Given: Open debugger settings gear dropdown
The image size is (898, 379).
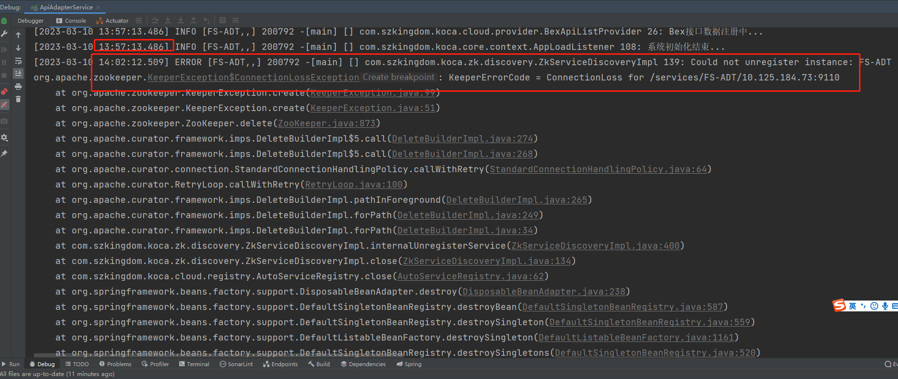Looking at the screenshot, I should (4, 138).
